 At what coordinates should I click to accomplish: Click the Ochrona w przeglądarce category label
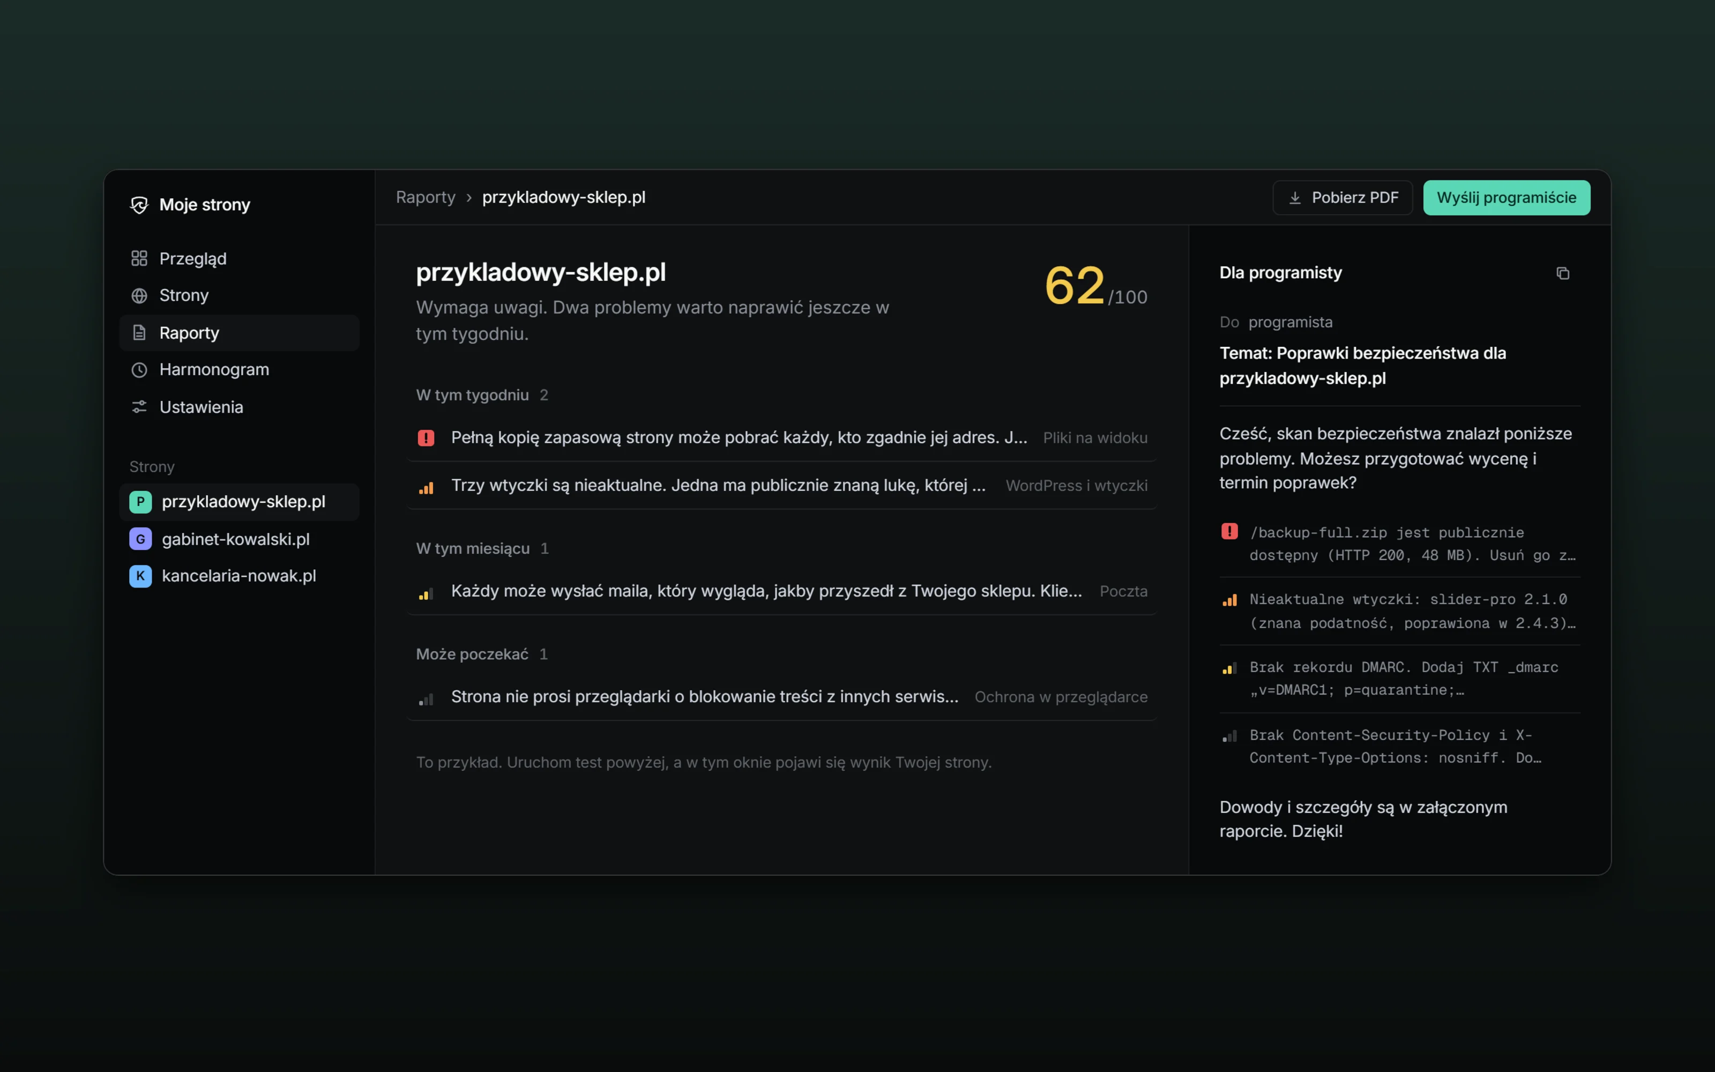[x=1061, y=697]
